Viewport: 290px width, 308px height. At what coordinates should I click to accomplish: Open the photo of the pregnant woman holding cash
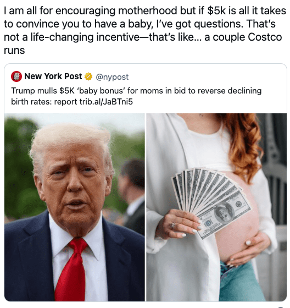[x=216, y=207]
